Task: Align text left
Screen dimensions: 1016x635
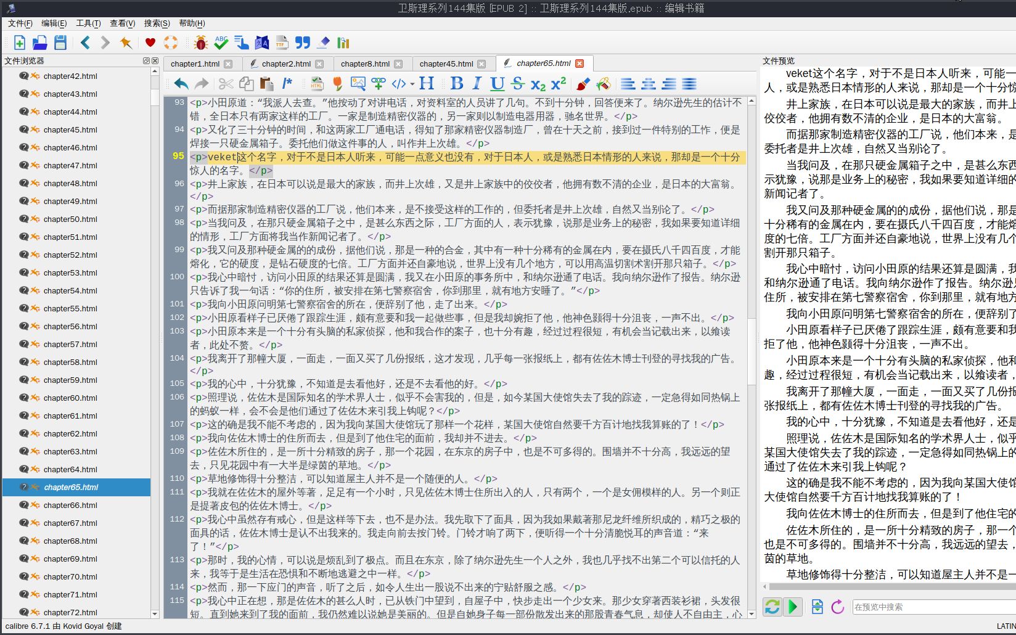Action: tap(628, 83)
